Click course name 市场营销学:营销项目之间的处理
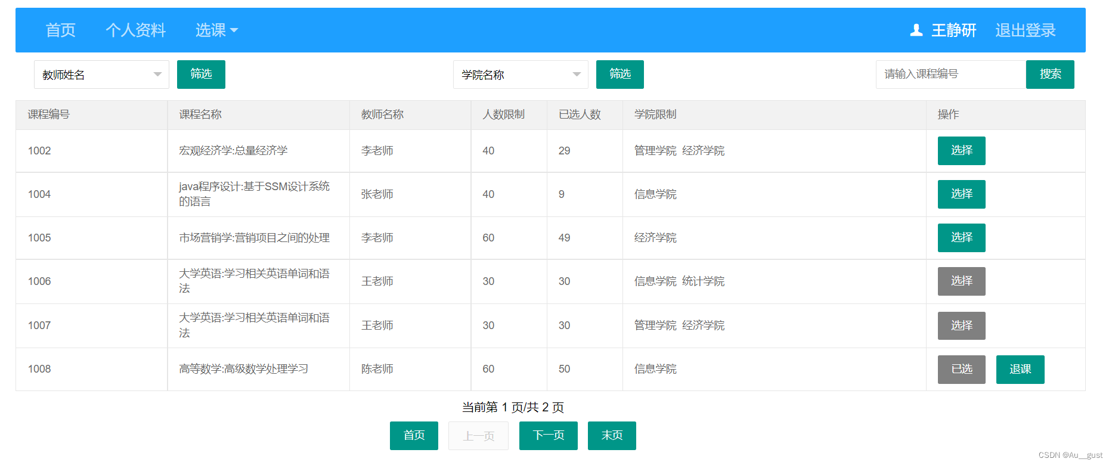The width and height of the screenshot is (1112, 465). [x=255, y=238]
